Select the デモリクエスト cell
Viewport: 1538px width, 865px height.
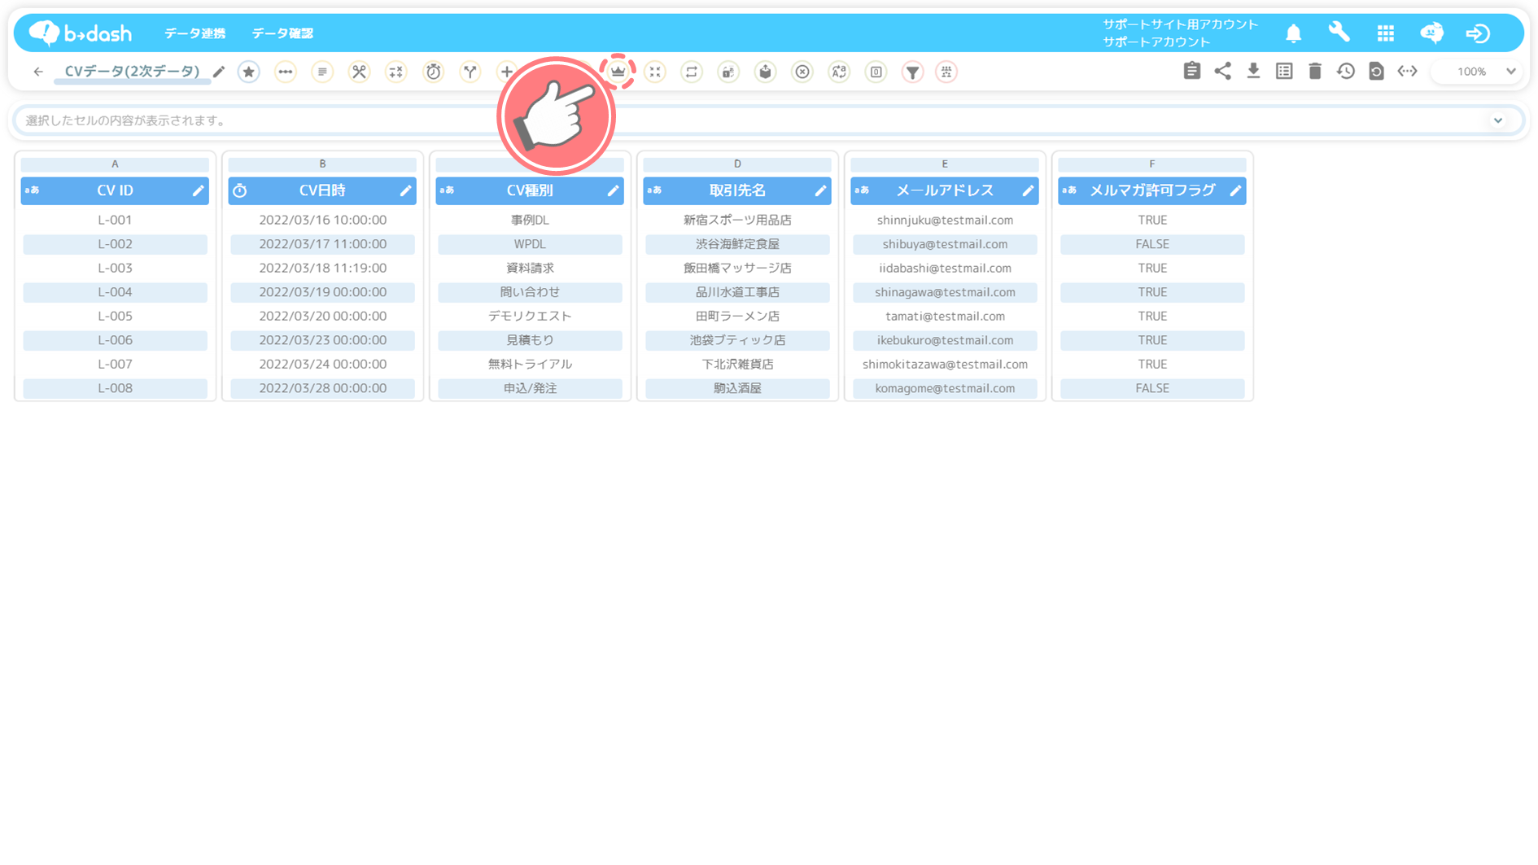point(530,316)
